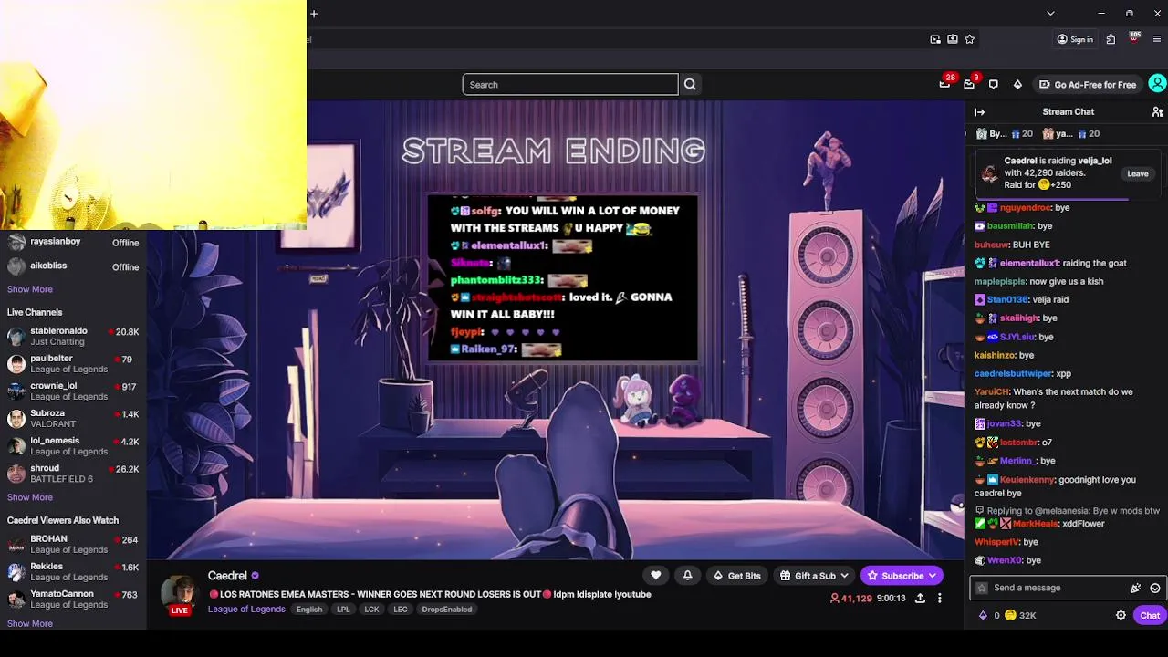The height and width of the screenshot is (657, 1168).
Task: Open the browser extensions puzzle icon
Action: tap(1111, 39)
